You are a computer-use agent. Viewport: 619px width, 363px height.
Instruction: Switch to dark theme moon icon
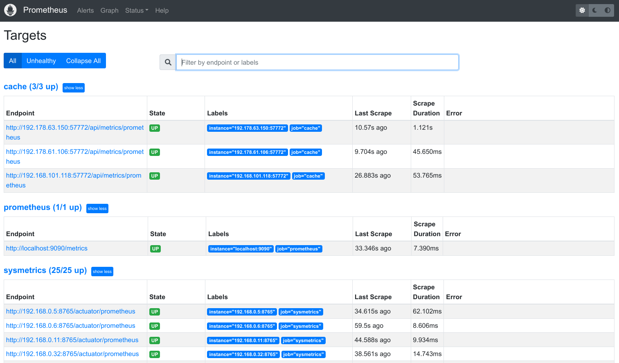595,10
